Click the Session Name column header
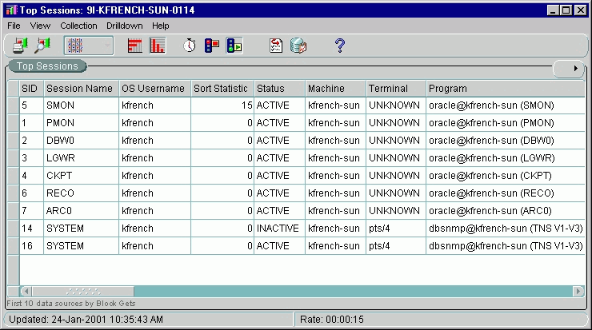Screen dimensions: 592x330 [x=79, y=88]
